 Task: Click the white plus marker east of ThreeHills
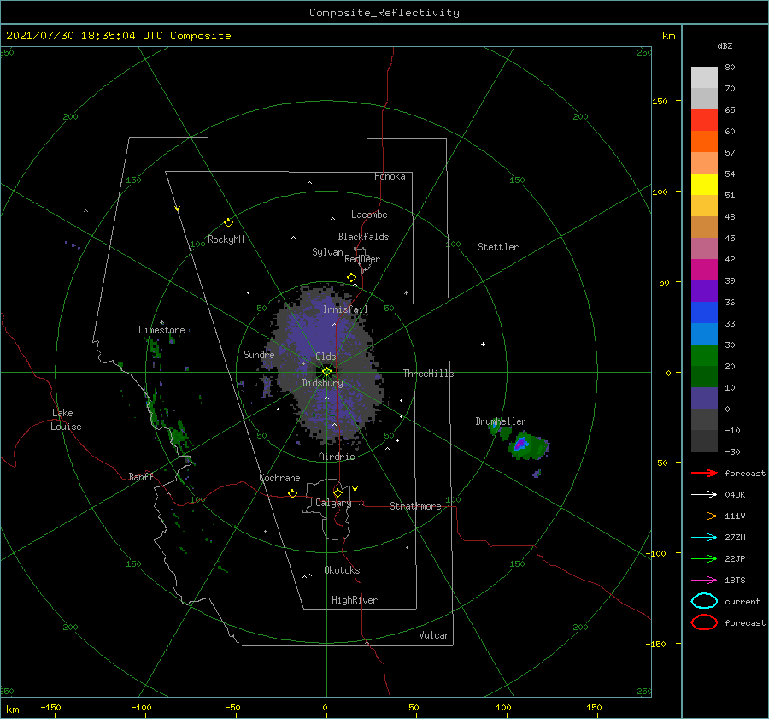coord(483,344)
